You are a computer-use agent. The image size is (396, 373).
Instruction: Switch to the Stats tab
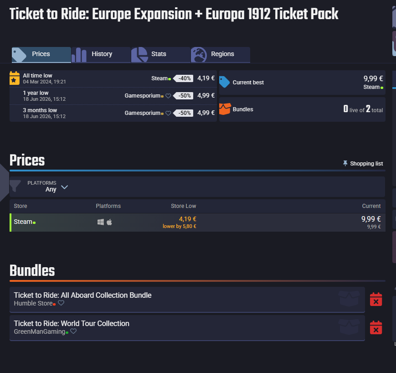pyautogui.click(x=160, y=55)
